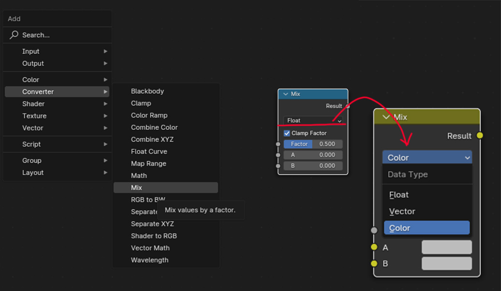501x291 pixels.
Task: Click the Result output socket on the yellow Mix node
Action: [x=480, y=136]
